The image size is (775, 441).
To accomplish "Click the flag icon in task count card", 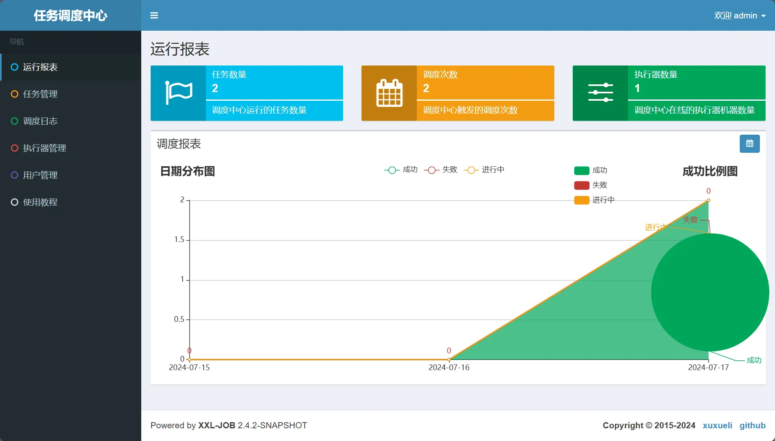I will [x=178, y=93].
